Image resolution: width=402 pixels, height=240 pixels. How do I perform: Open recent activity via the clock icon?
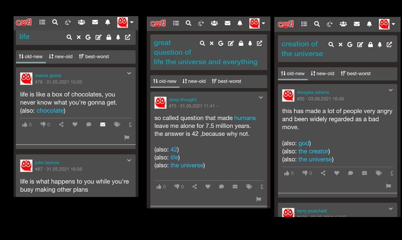[68, 22]
